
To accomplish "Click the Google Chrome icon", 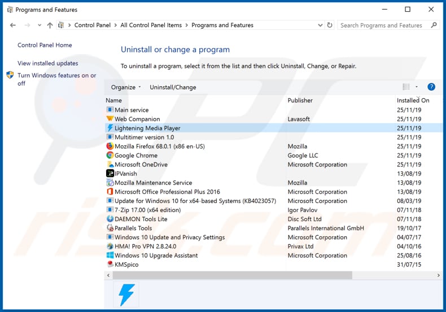I will pos(110,155).
